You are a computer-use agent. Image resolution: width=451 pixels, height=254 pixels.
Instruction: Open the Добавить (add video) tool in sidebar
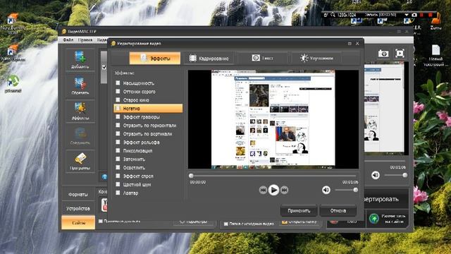click(x=80, y=60)
